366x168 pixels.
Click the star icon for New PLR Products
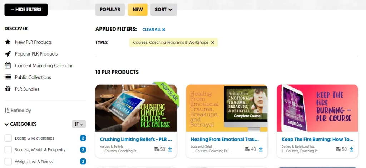click(x=8, y=42)
